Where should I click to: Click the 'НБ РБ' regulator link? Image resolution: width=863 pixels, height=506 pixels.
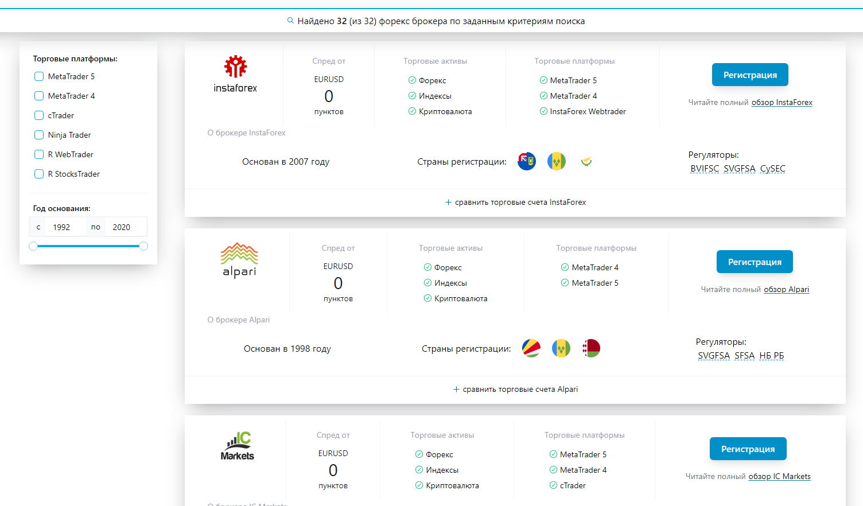click(771, 356)
